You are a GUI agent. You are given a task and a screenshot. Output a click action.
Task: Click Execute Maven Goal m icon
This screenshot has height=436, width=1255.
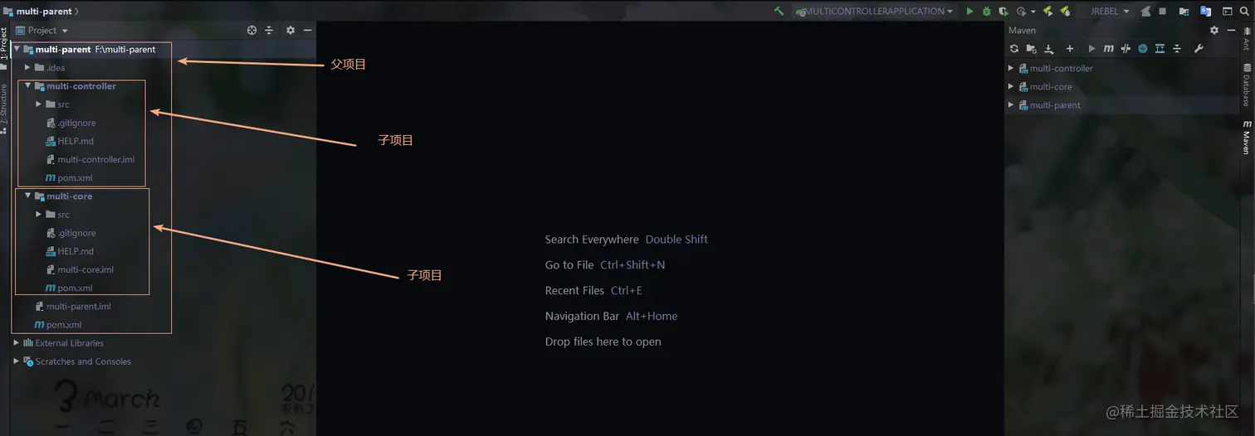1108,49
